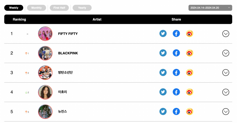The image size is (237, 123).
Task: Expand the BLACKPINK row chevron
Action: pyautogui.click(x=226, y=53)
